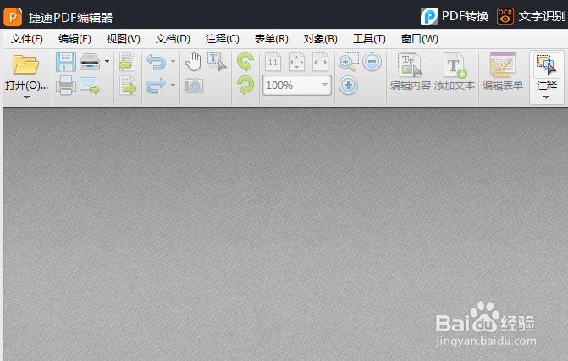Open the 工具(T) menu
568x361 pixels.
[x=369, y=39]
